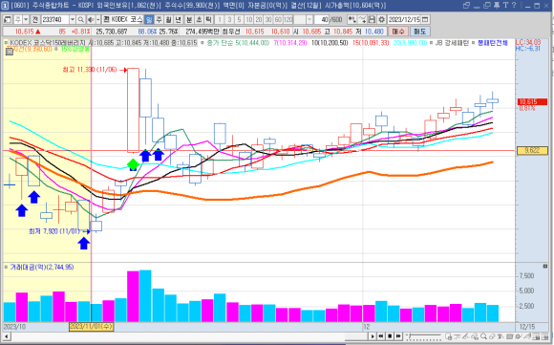Click the add line chart icon
Viewport: 554px width, 345px height.
(362, 19)
